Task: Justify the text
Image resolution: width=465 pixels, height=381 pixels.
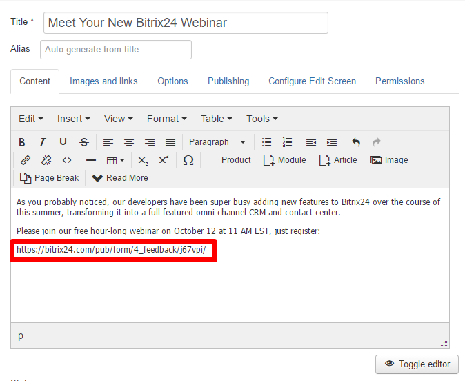Action: click(x=170, y=142)
